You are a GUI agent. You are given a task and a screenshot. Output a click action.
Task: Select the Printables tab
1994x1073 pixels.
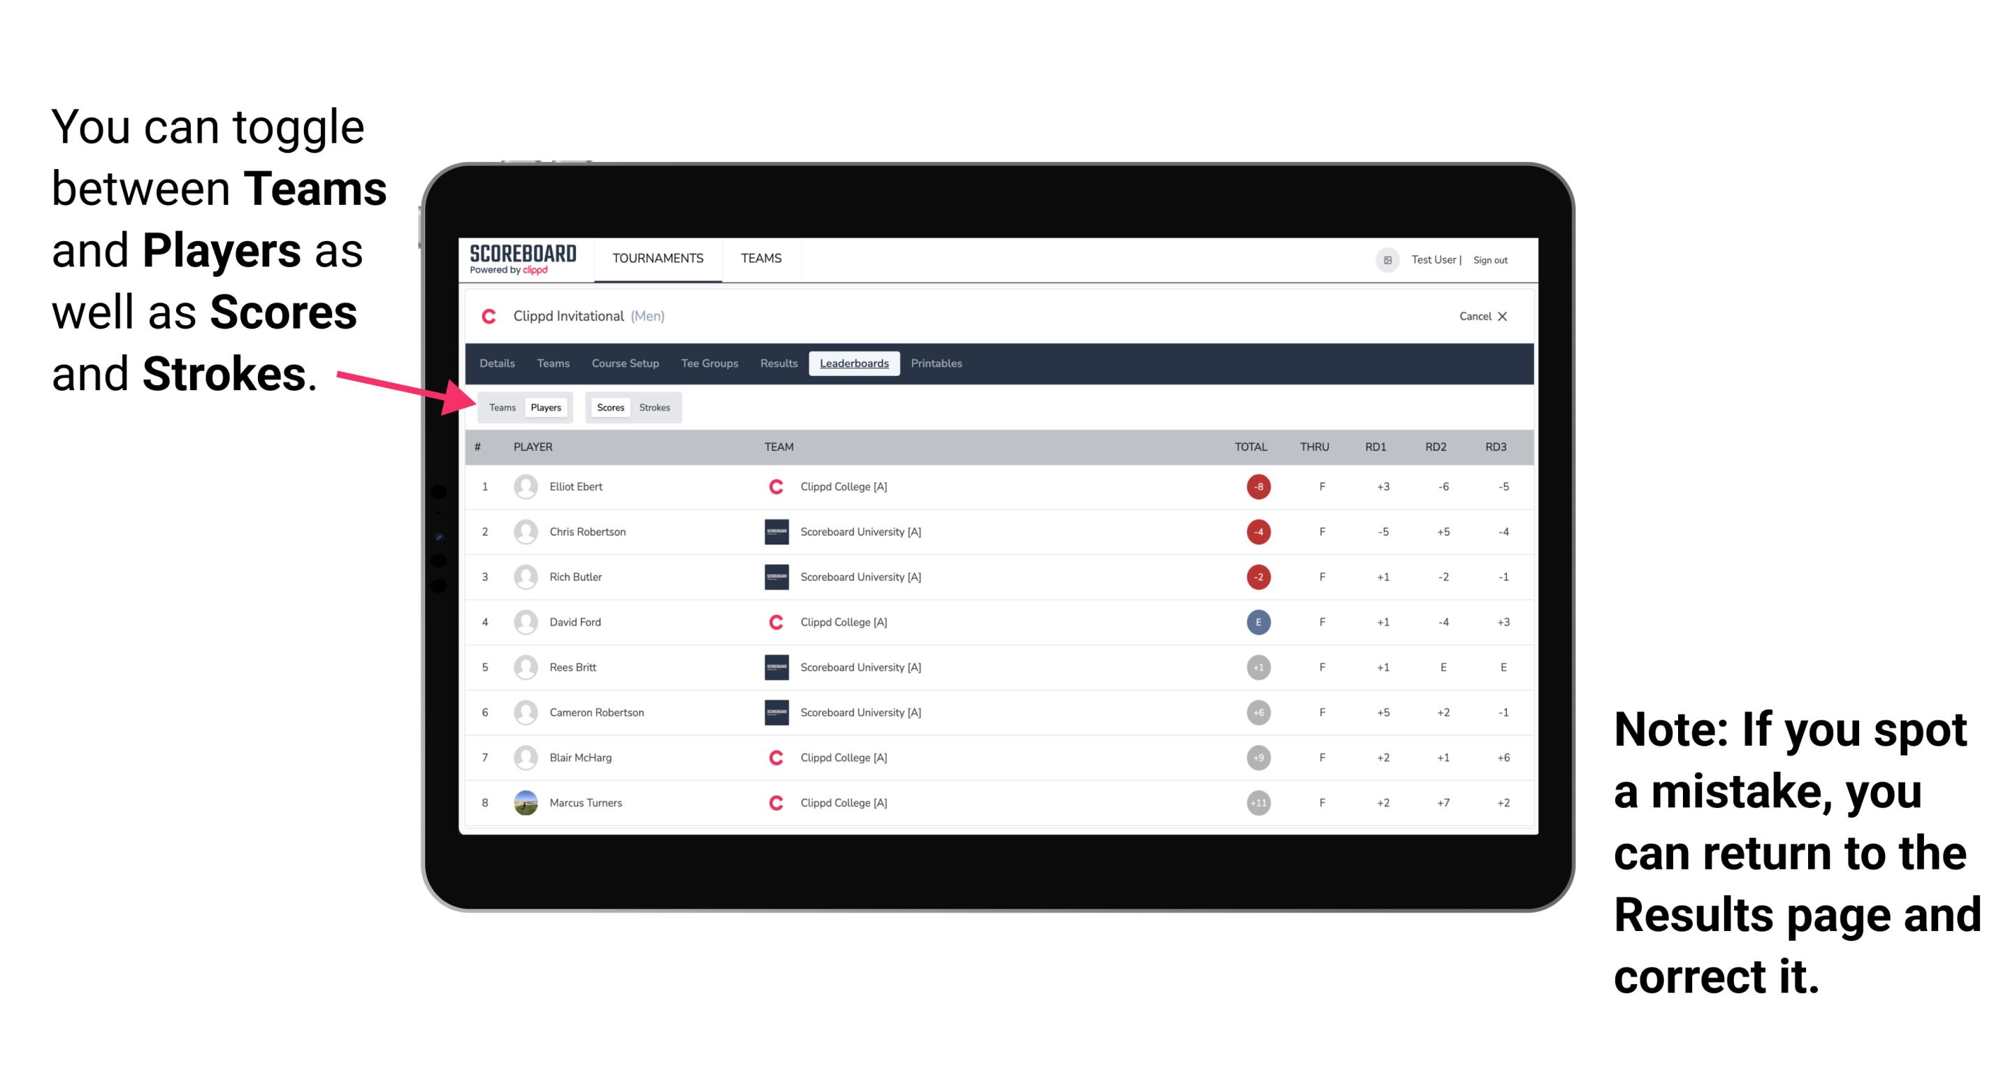point(937,362)
